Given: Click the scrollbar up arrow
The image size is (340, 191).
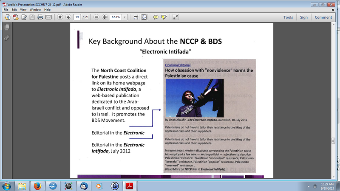Looking at the screenshot, I should (333, 24).
